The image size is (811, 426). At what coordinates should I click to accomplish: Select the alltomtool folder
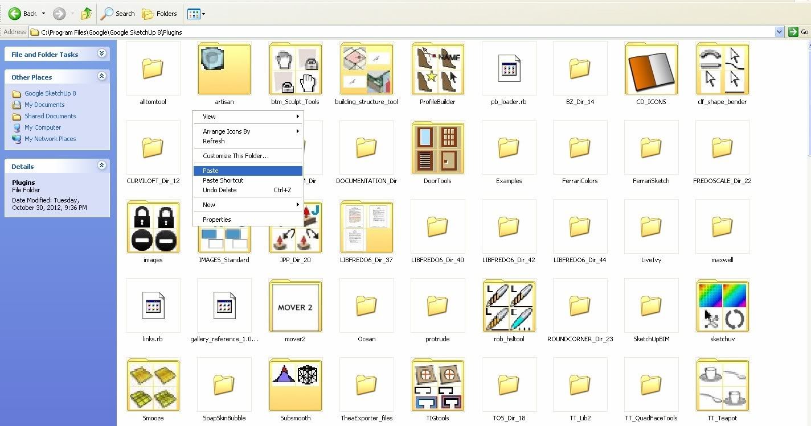click(x=153, y=74)
